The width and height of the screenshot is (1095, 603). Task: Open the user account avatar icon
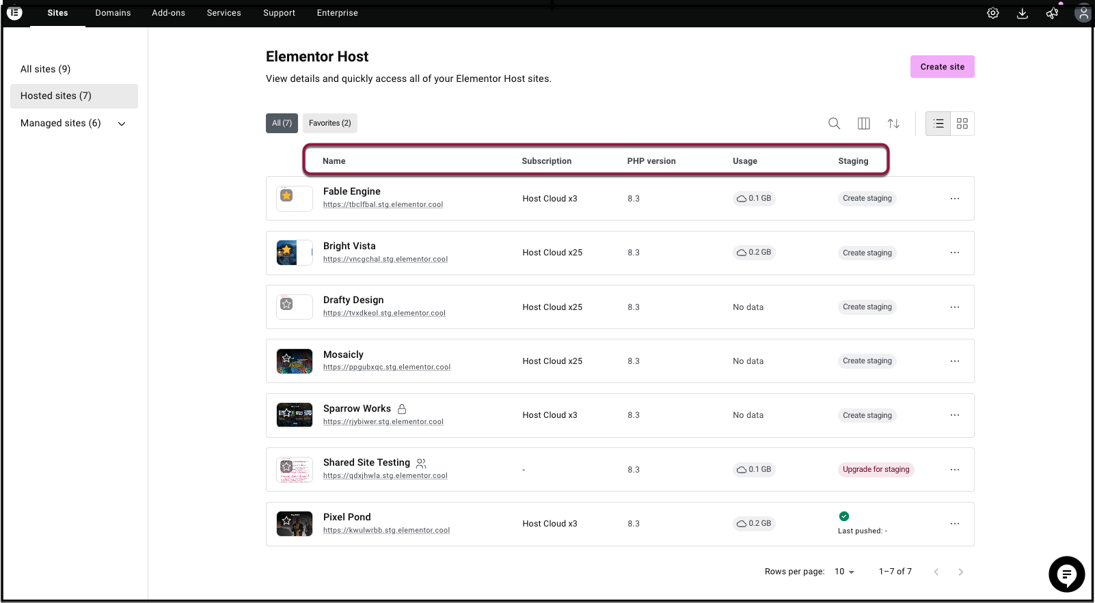pyautogui.click(x=1083, y=13)
